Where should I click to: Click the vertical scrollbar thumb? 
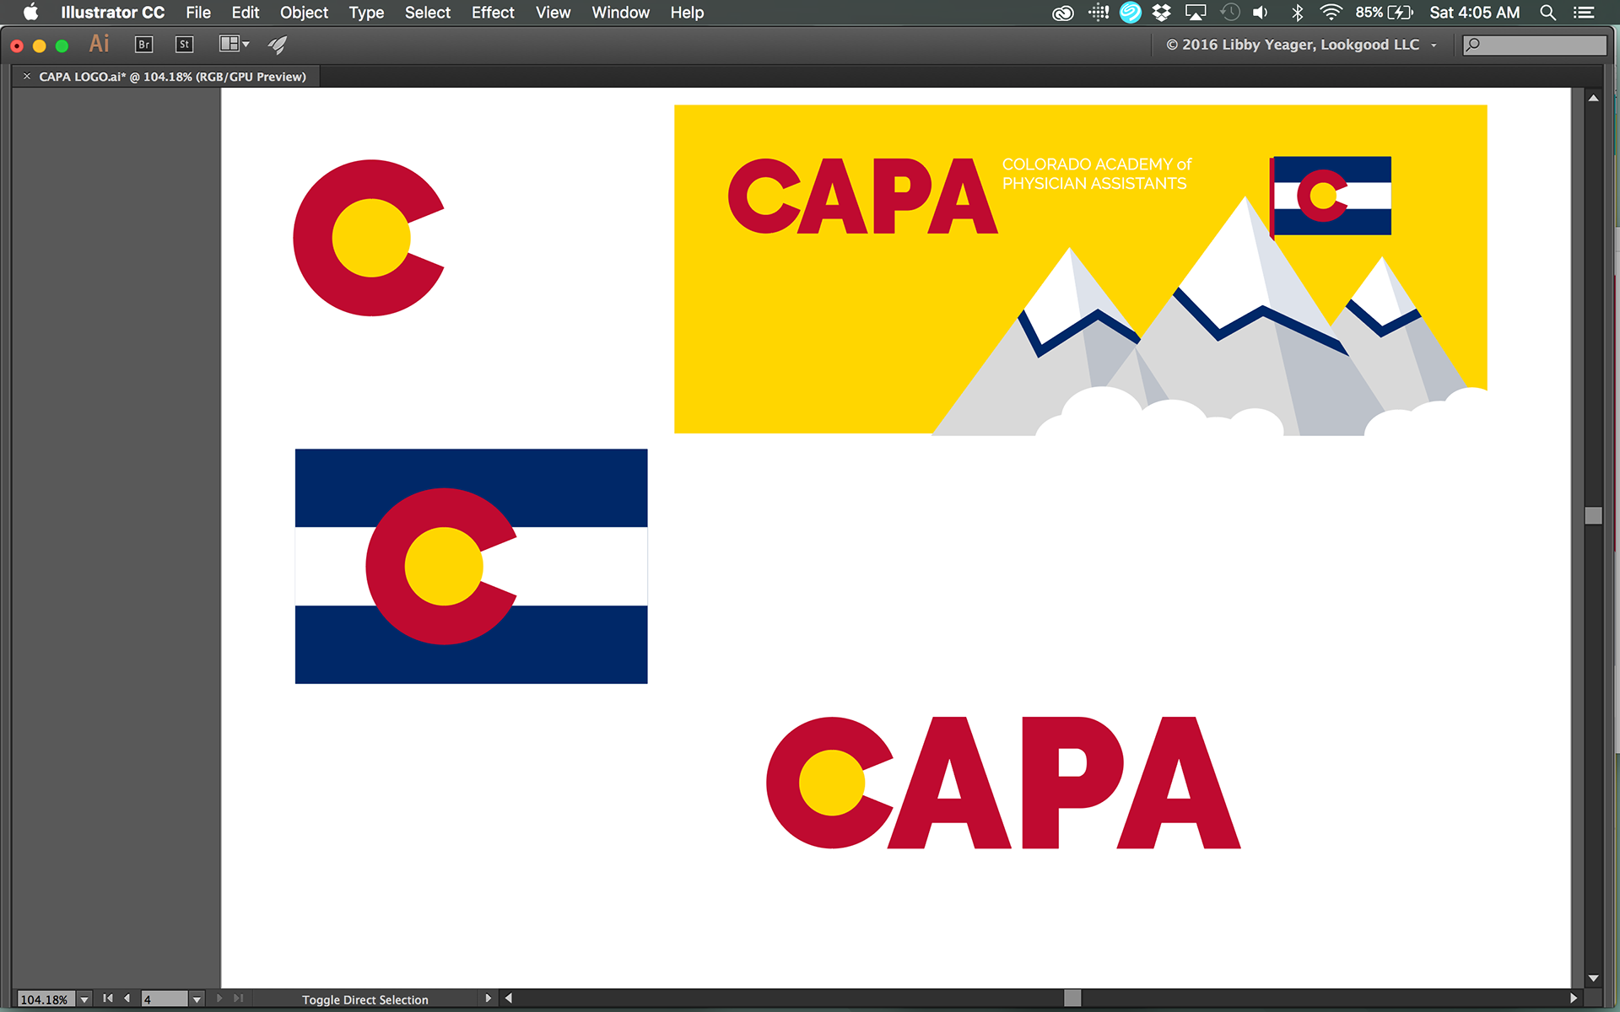tap(1593, 515)
